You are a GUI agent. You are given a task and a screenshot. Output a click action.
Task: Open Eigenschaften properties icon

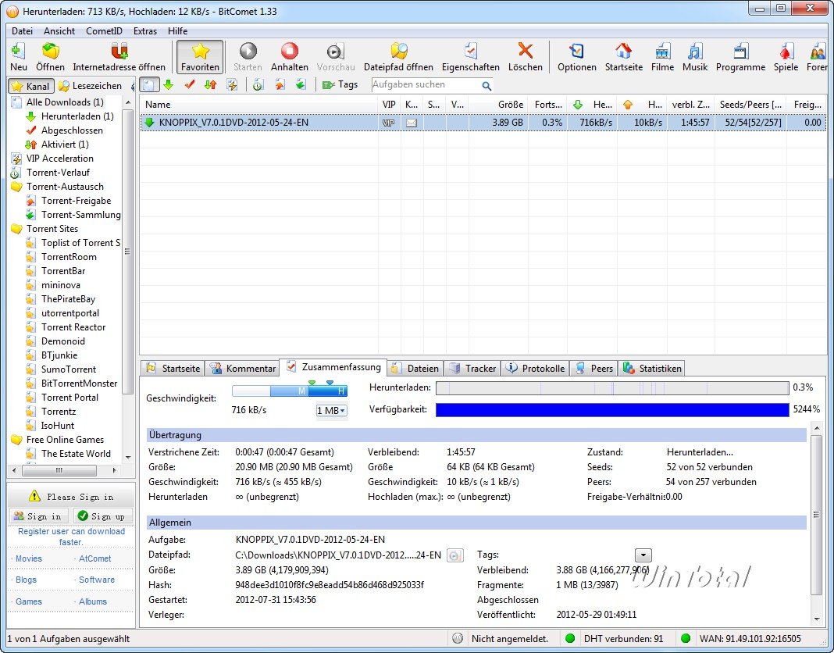point(470,52)
